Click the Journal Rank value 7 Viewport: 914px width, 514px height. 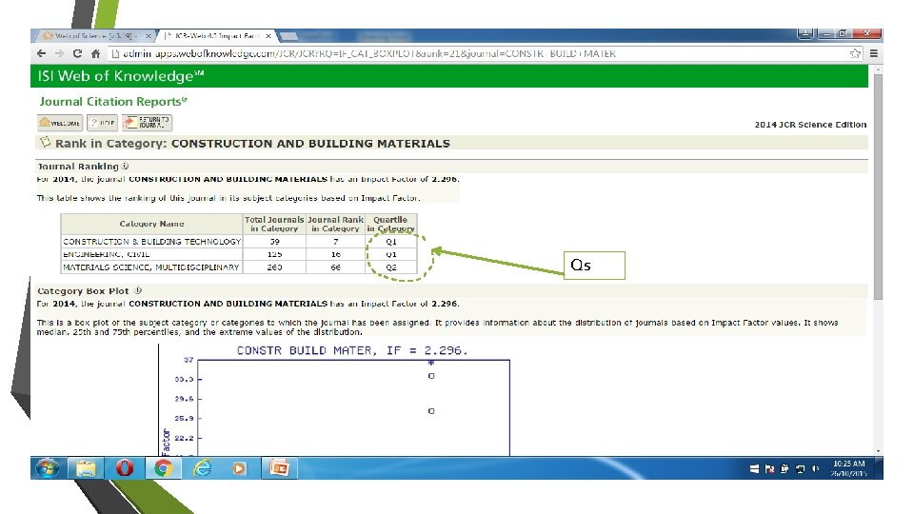pos(336,241)
